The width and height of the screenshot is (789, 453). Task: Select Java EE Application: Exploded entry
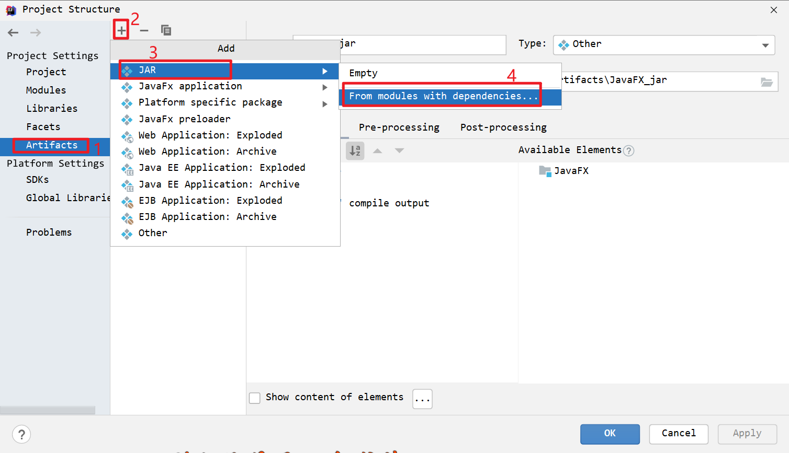click(x=224, y=168)
